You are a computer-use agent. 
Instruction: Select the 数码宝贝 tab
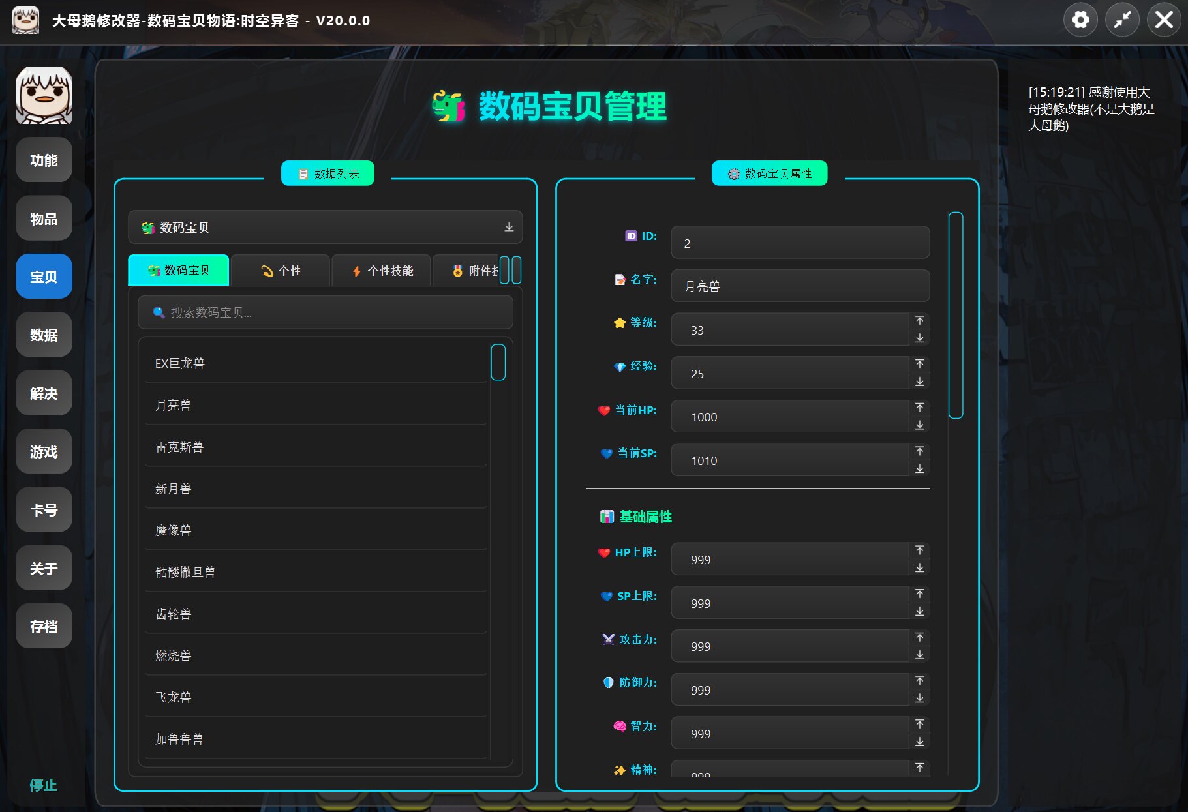[x=179, y=270]
